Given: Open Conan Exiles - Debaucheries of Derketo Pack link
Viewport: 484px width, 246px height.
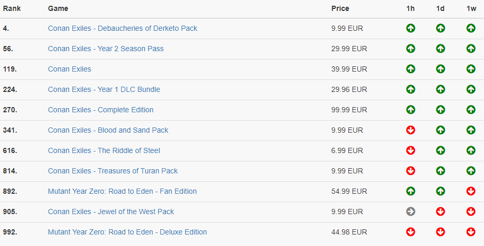Looking at the screenshot, I should point(123,28).
